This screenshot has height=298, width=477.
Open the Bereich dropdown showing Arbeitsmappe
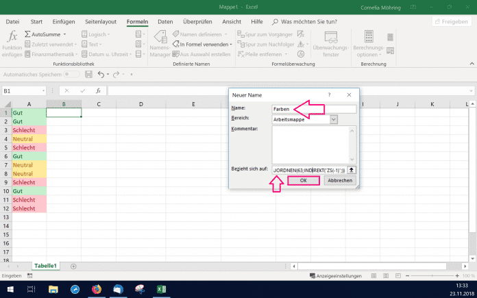pos(334,119)
